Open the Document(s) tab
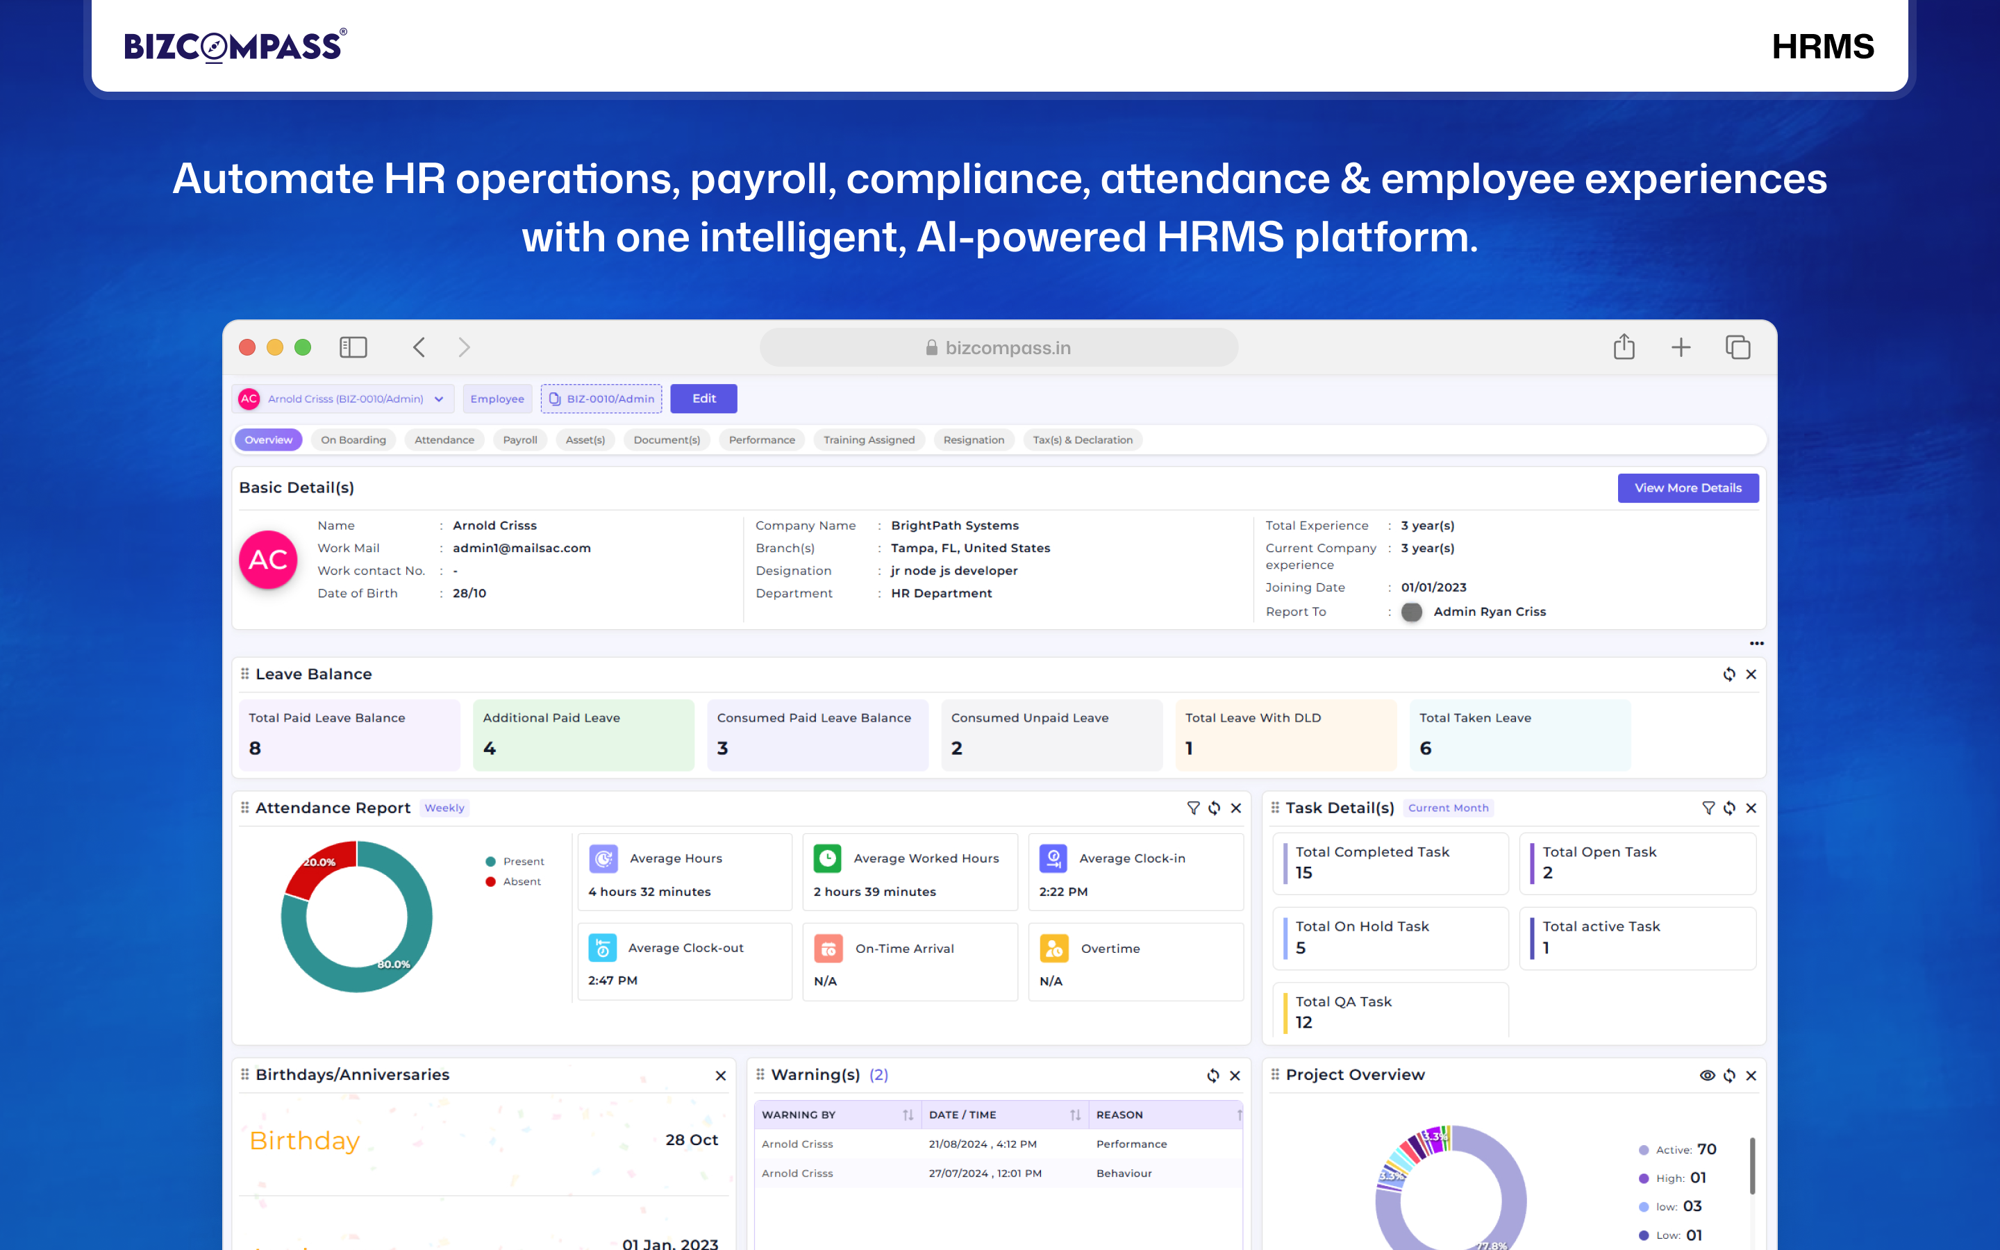The height and width of the screenshot is (1250, 2000). [x=667, y=440]
